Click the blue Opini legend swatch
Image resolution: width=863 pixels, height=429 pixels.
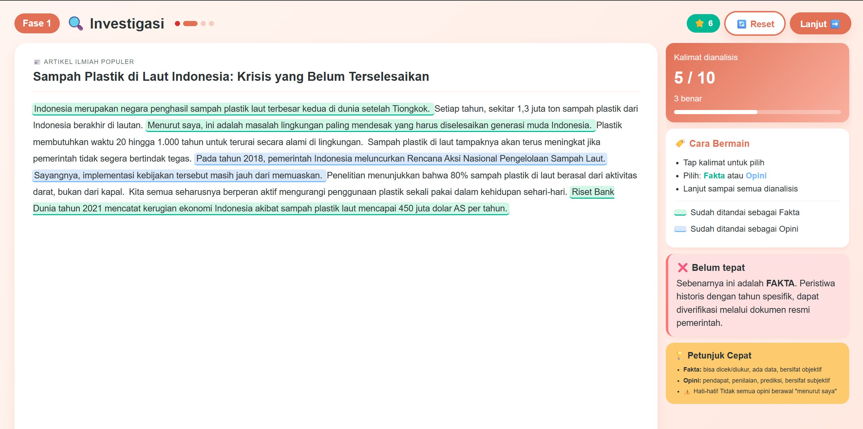pos(680,229)
